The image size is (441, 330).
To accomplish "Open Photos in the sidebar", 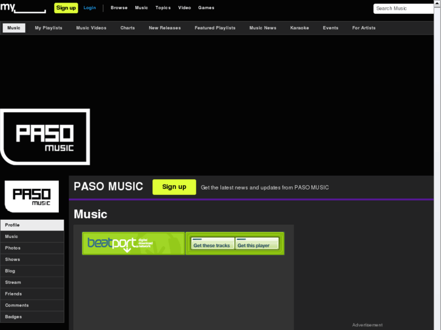I will [x=32, y=248].
